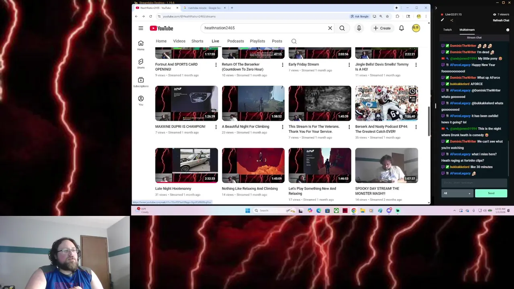Open multistream info icon in Streamlabs
This screenshot has width=514, height=289.
[508, 30]
